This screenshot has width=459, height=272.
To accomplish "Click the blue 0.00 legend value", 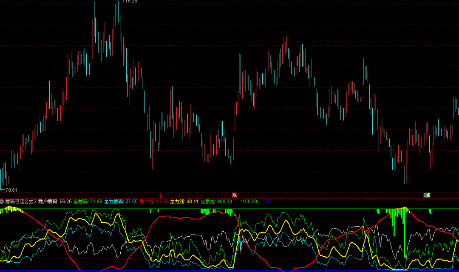I will coord(266,202).
